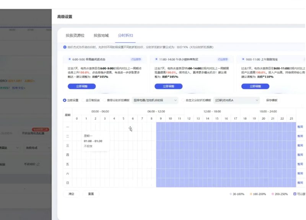Click 整周 link for the 星期五 row
The image size is (306, 220).
point(300,164)
